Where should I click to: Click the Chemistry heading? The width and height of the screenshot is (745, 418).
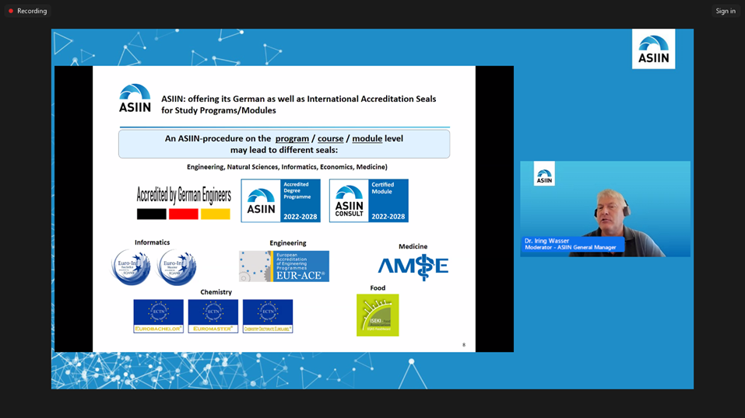pos(216,292)
